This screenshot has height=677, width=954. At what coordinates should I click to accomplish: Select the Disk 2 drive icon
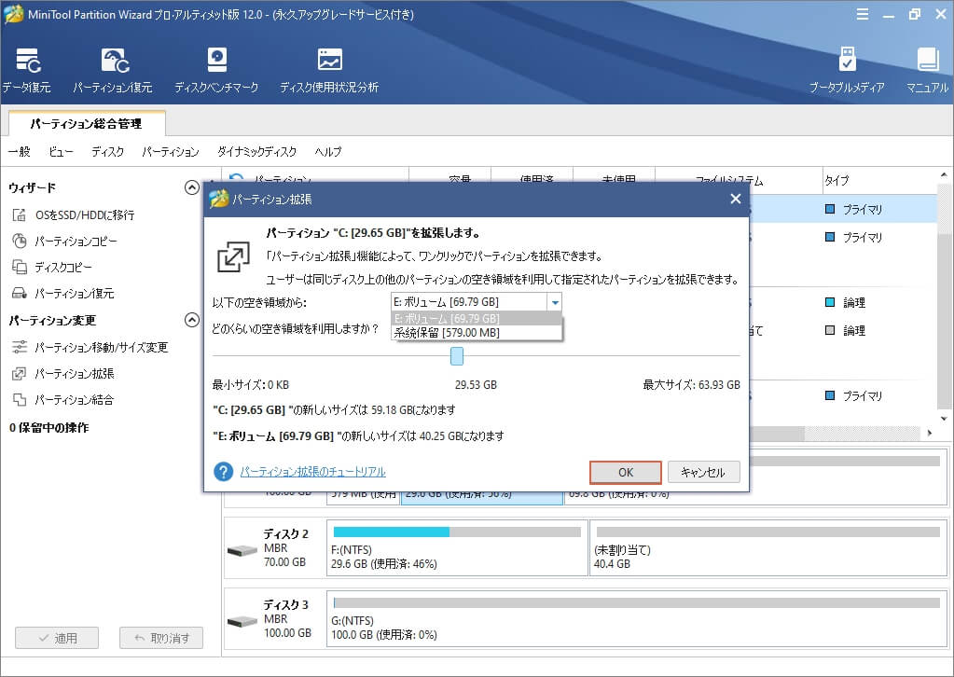point(242,550)
